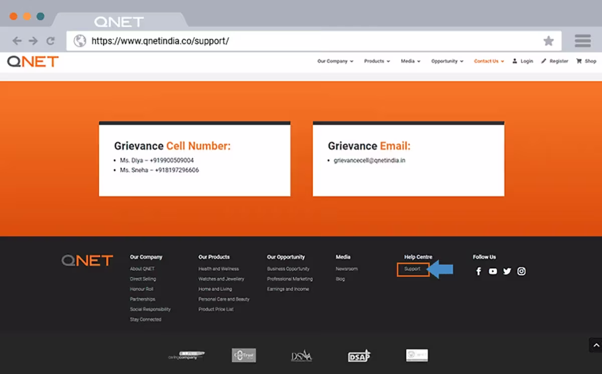The width and height of the screenshot is (602, 374).
Task: Open the Newsroom footer link
Action: tap(347, 269)
